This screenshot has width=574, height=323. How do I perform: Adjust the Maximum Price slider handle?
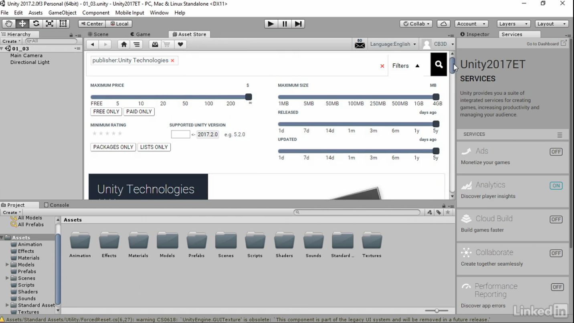pyautogui.click(x=249, y=97)
